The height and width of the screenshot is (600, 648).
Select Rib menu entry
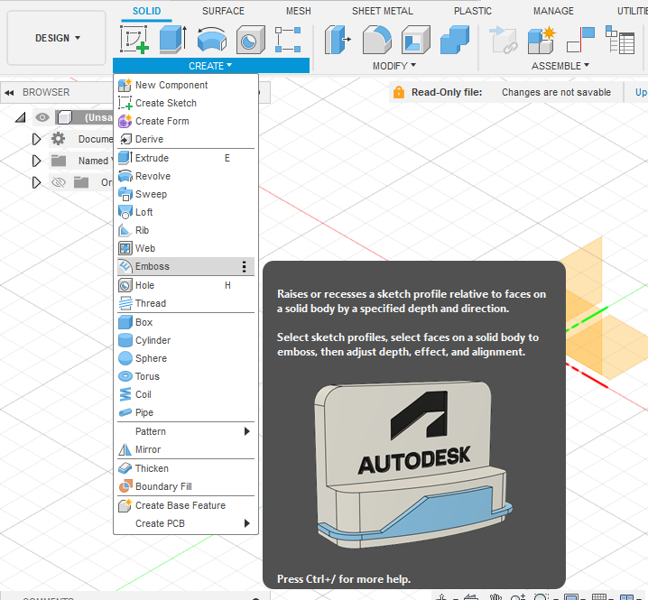coord(186,230)
